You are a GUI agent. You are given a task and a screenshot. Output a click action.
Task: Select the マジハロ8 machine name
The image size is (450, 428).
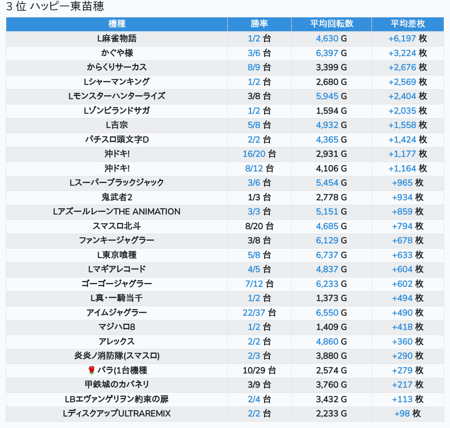[117, 327]
